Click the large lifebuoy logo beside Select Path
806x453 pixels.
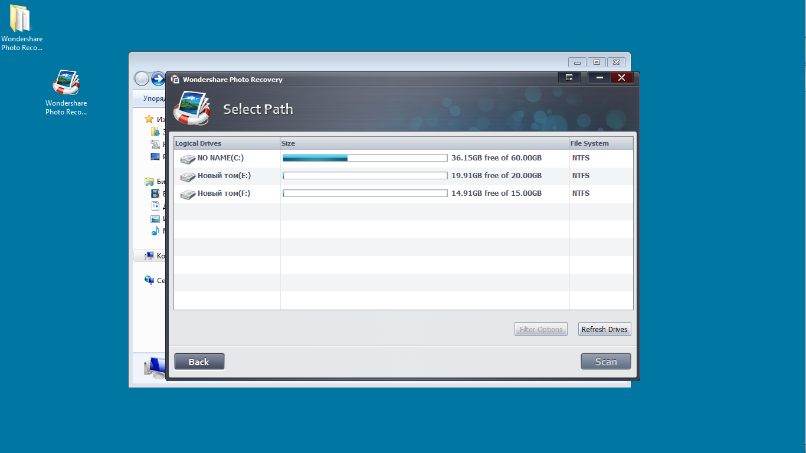click(x=192, y=108)
